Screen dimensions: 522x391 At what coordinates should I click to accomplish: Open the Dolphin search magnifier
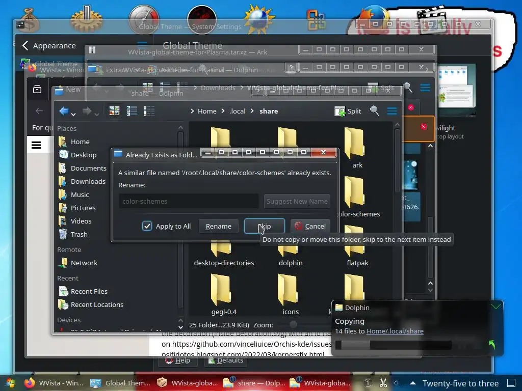[375, 111]
